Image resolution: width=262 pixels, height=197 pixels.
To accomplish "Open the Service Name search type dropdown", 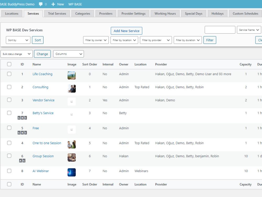I will [249, 30].
